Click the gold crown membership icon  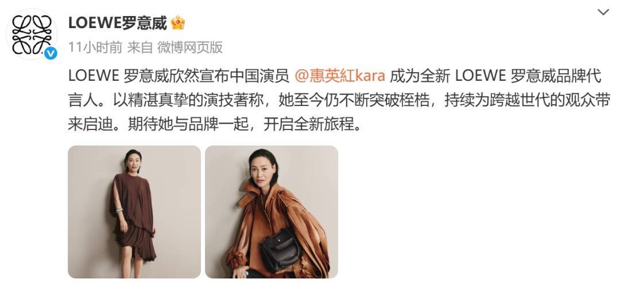coord(178,23)
